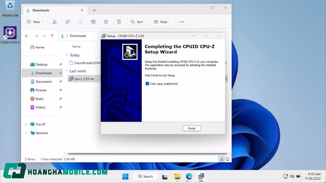Click the Share icon in the toolbar
Screen dimensions: 326x183
tap(106, 22)
